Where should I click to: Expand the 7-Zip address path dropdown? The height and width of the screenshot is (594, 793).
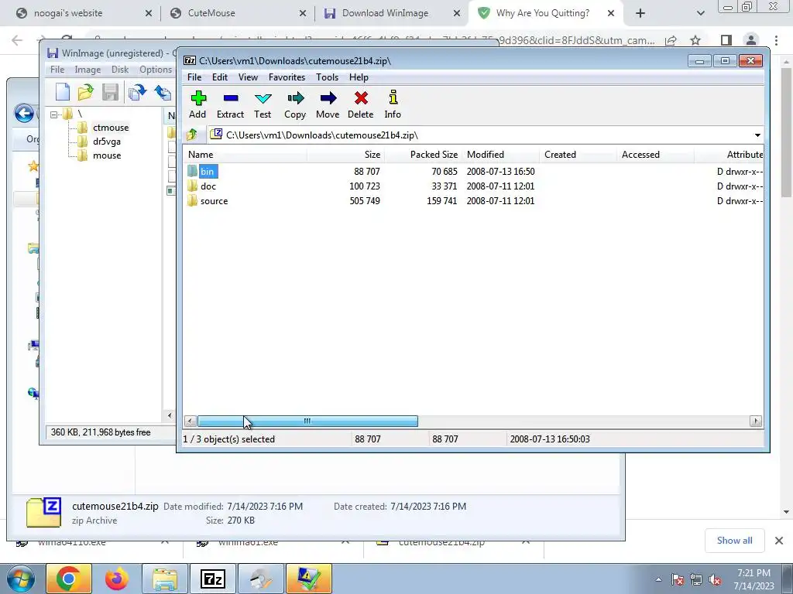(757, 135)
